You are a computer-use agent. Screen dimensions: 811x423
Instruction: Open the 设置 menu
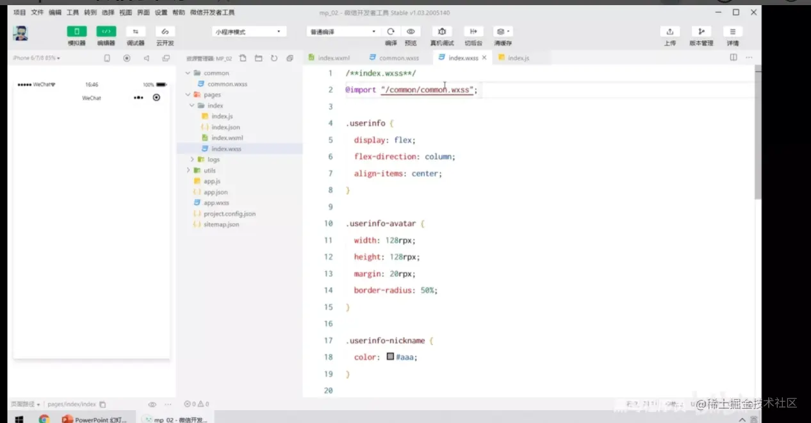point(161,12)
